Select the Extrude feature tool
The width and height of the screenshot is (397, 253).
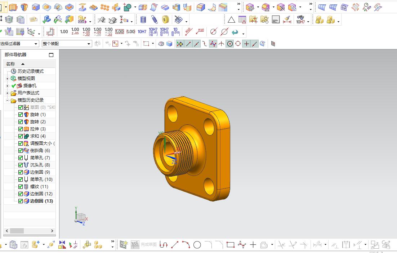(13, 7)
